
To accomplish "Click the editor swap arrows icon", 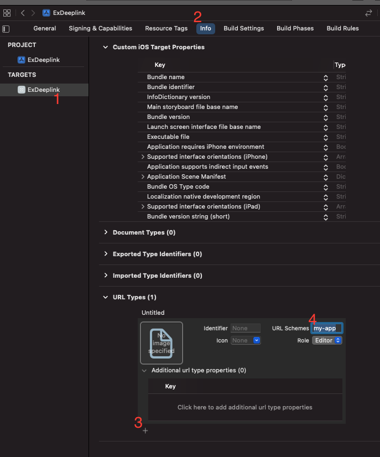I will (x=368, y=13).
